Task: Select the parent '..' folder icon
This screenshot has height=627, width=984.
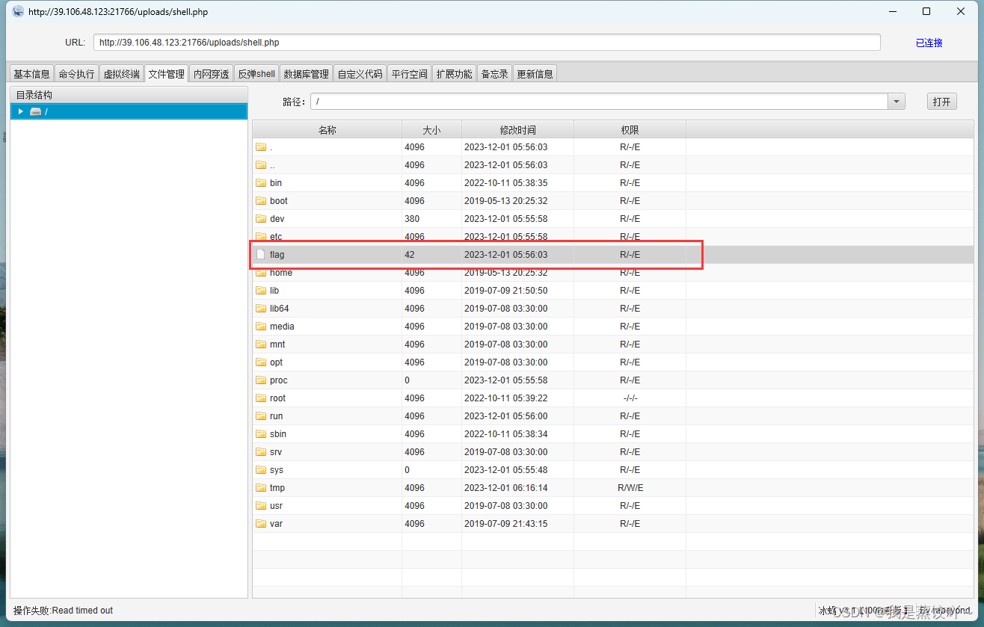Action: [261, 165]
